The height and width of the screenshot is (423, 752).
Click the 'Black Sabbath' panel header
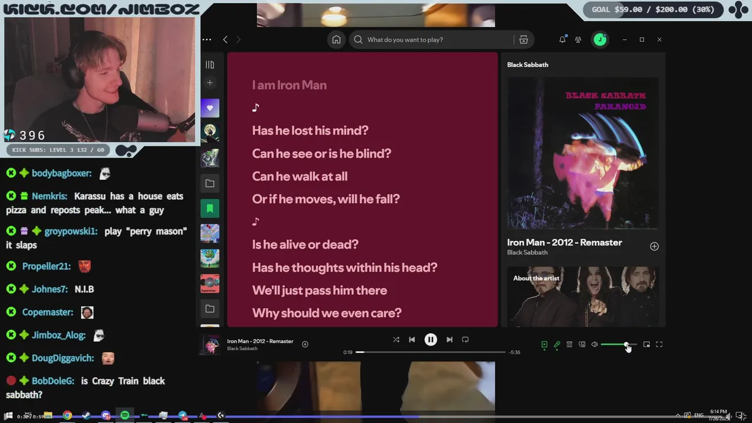pyautogui.click(x=528, y=65)
